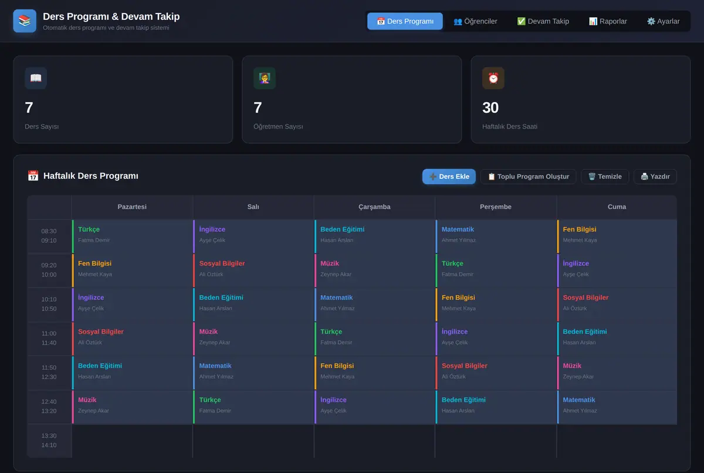The width and height of the screenshot is (704, 473).
Task: Open the Raporlar tab
Action: pyautogui.click(x=608, y=21)
